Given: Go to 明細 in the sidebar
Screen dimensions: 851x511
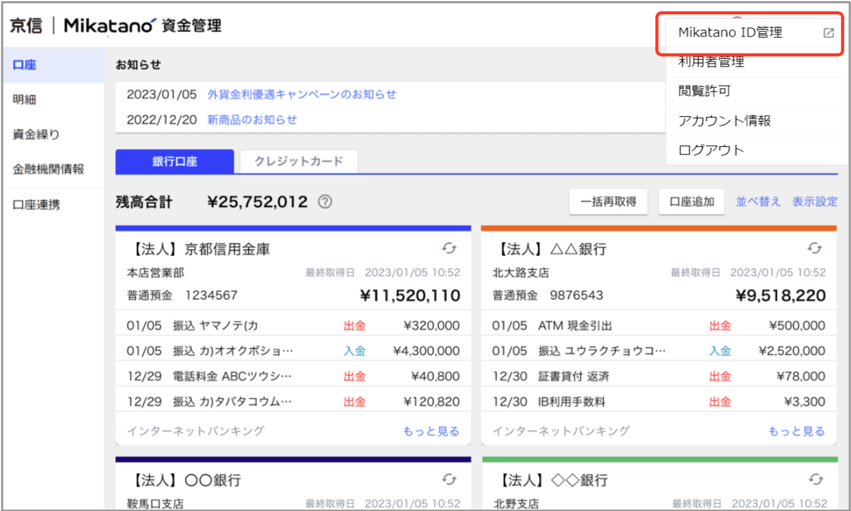Looking at the screenshot, I should [x=53, y=99].
